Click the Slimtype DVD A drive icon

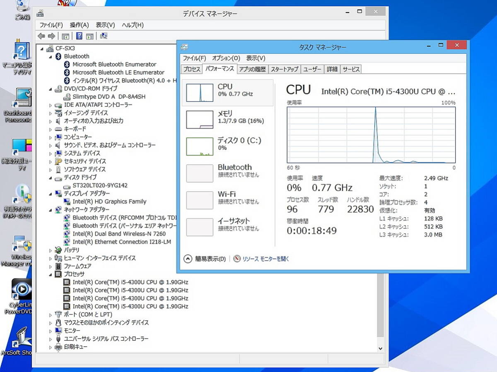tap(67, 97)
